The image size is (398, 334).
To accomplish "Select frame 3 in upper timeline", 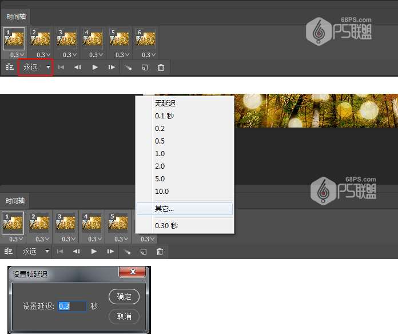I will (66, 39).
